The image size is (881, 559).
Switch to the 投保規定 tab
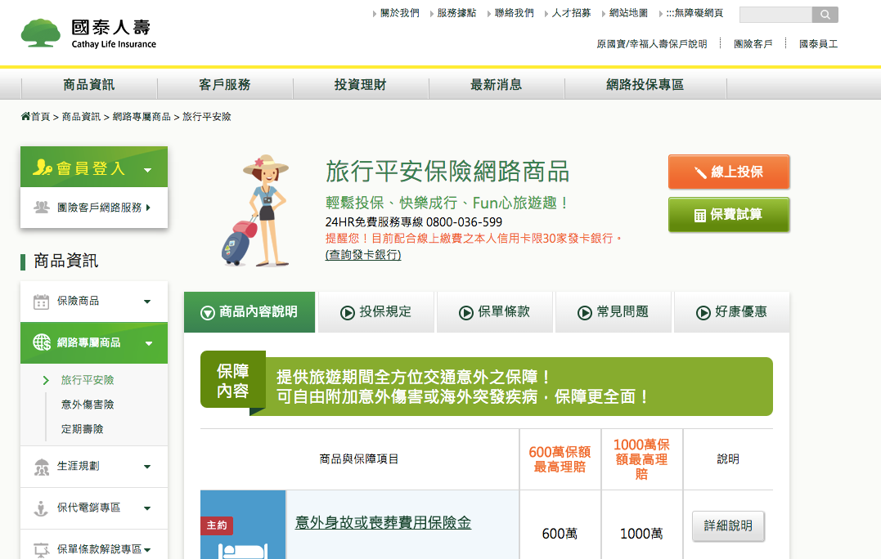(376, 312)
